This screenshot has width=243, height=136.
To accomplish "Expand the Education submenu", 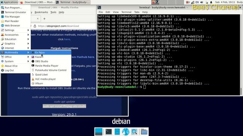I will point(15,39).
